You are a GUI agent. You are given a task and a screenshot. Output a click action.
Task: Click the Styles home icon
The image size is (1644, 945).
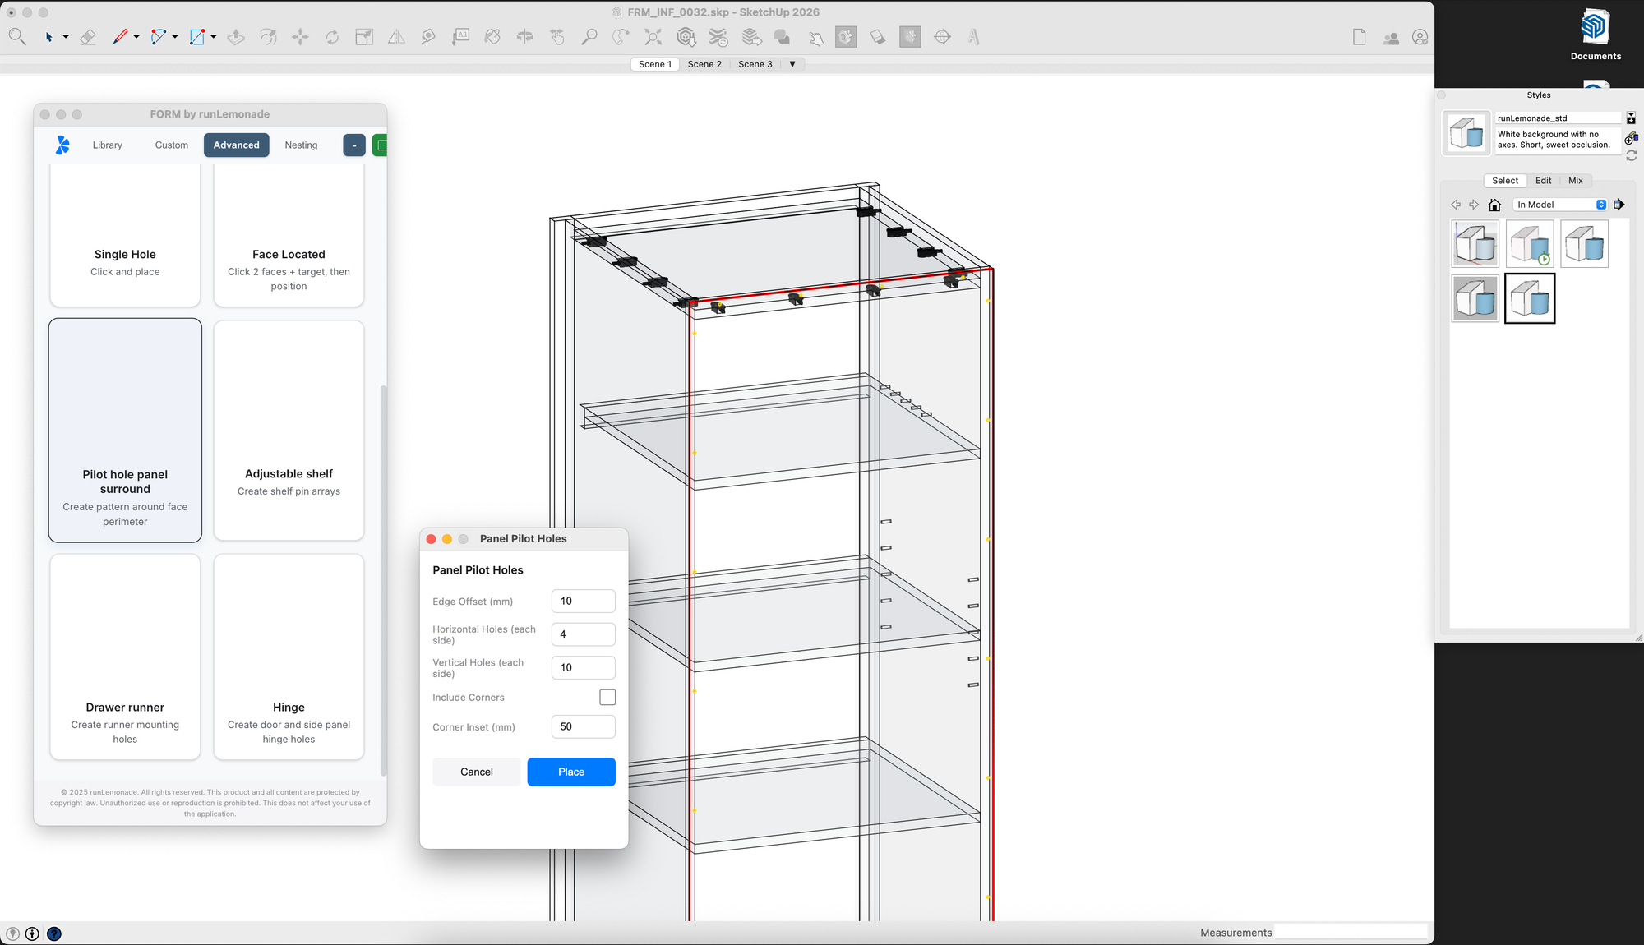coord(1494,205)
